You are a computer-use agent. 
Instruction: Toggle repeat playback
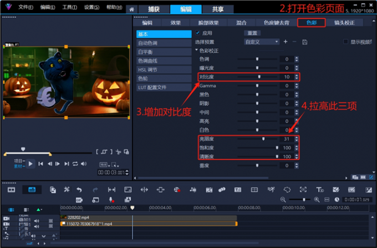pos(75,164)
